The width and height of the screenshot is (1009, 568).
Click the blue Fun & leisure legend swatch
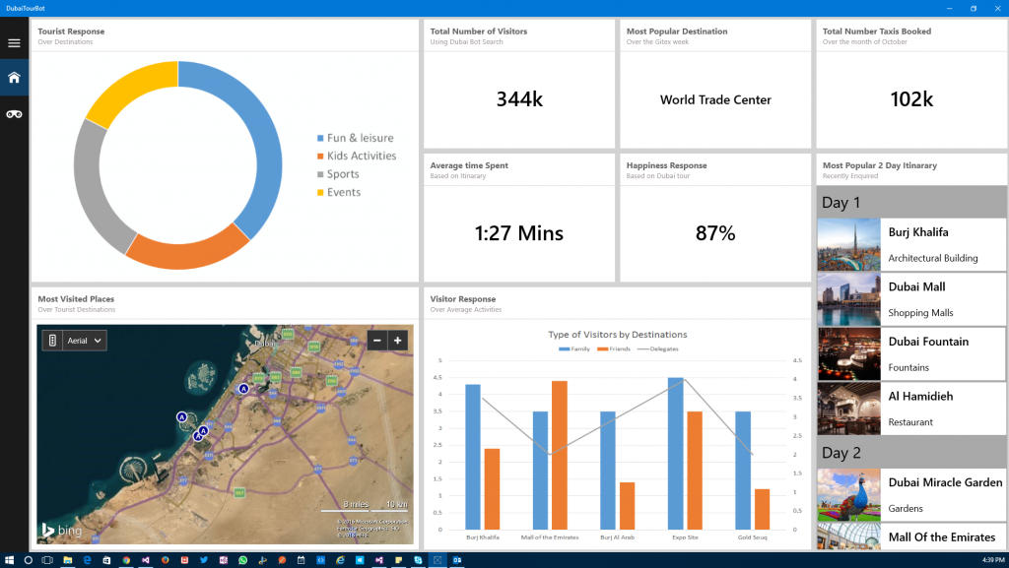(320, 139)
